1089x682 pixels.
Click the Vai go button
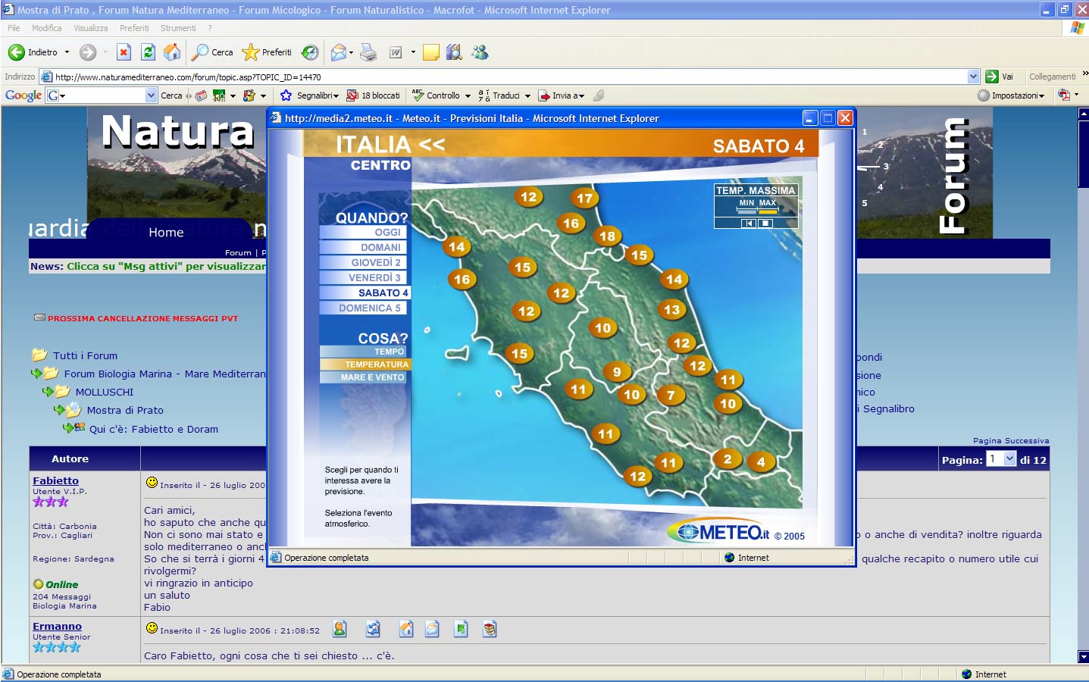tap(1000, 77)
